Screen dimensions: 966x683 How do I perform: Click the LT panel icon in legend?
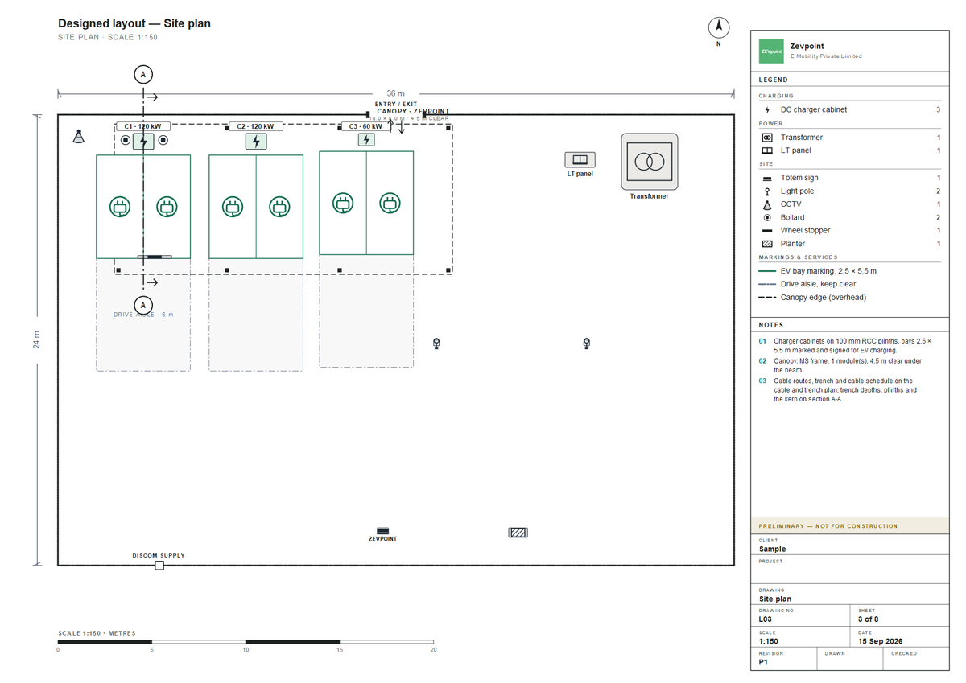767,150
